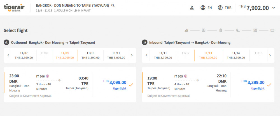Toggle the inbound THB 3,399.00 tigerlight checkmark

click(269, 85)
